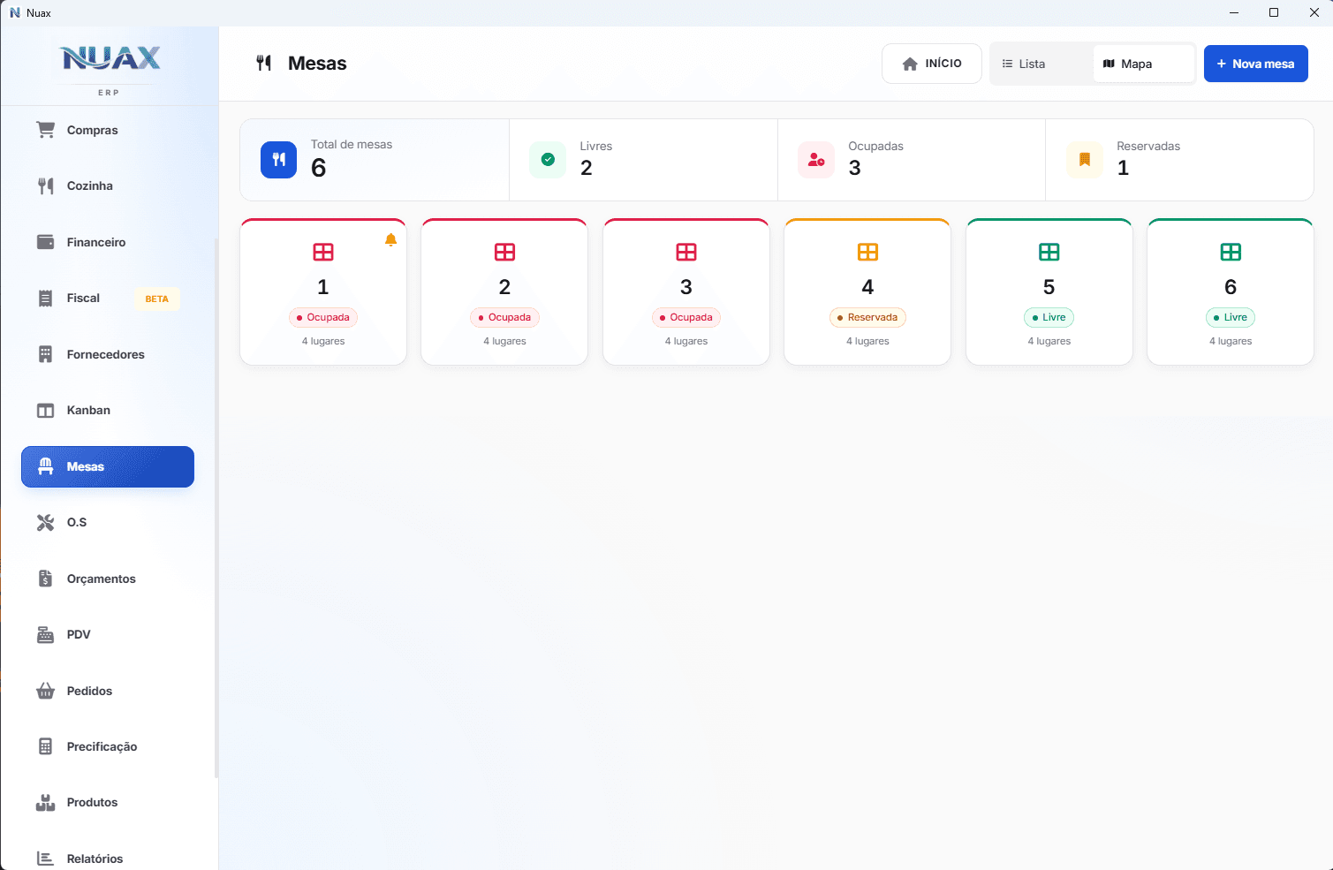Viewport: 1333px width, 870px height.
Task: Switch to Mapa view
Action: [x=1143, y=64]
